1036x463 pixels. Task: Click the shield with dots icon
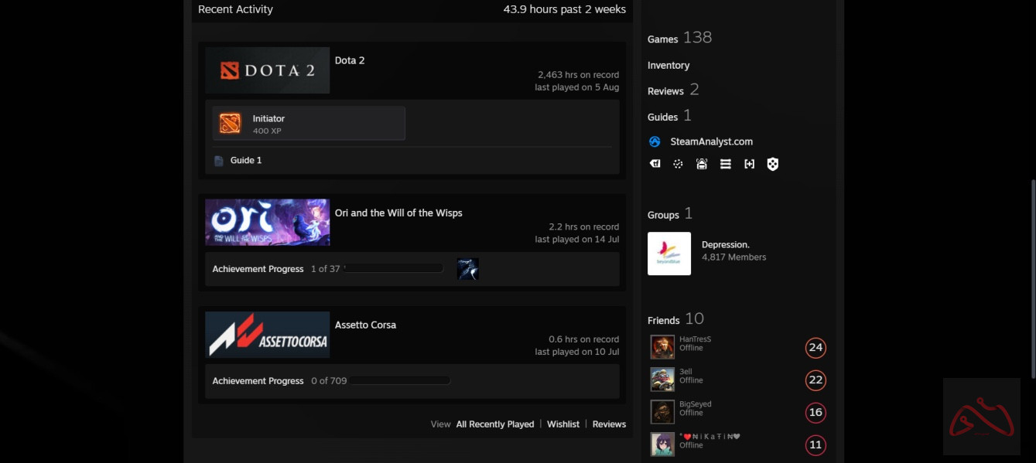tap(772, 164)
